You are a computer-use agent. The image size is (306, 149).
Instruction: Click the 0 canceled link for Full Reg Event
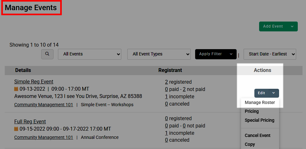pos(166,140)
